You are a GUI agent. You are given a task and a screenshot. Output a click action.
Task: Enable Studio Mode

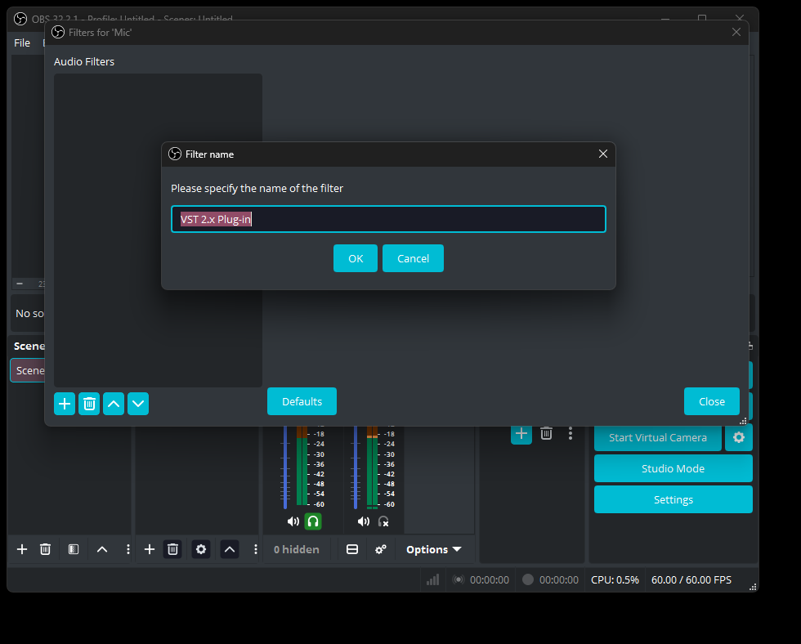click(673, 468)
